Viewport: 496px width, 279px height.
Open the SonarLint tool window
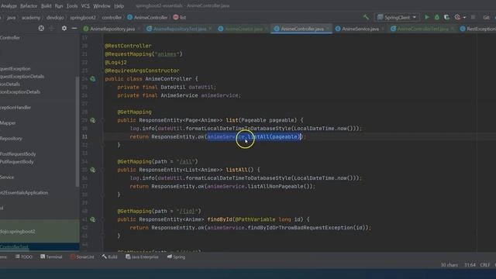click(82, 257)
